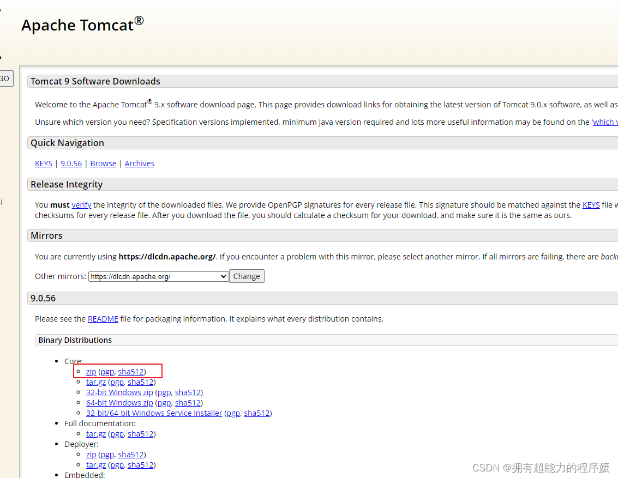
Task: Download 32-bit/64-bit Windows Service Installer
Action: click(154, 413)
